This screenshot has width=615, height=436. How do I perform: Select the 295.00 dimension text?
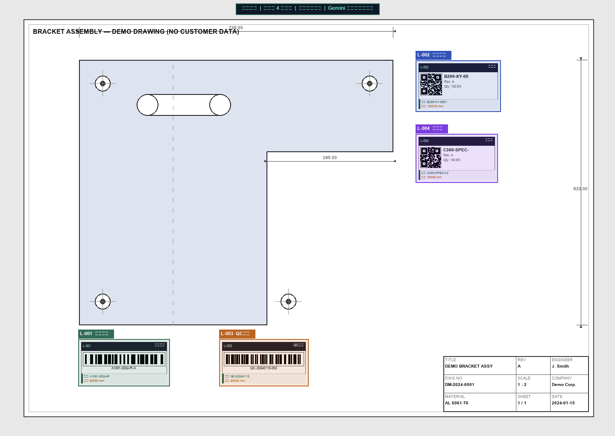coord(330,158)
